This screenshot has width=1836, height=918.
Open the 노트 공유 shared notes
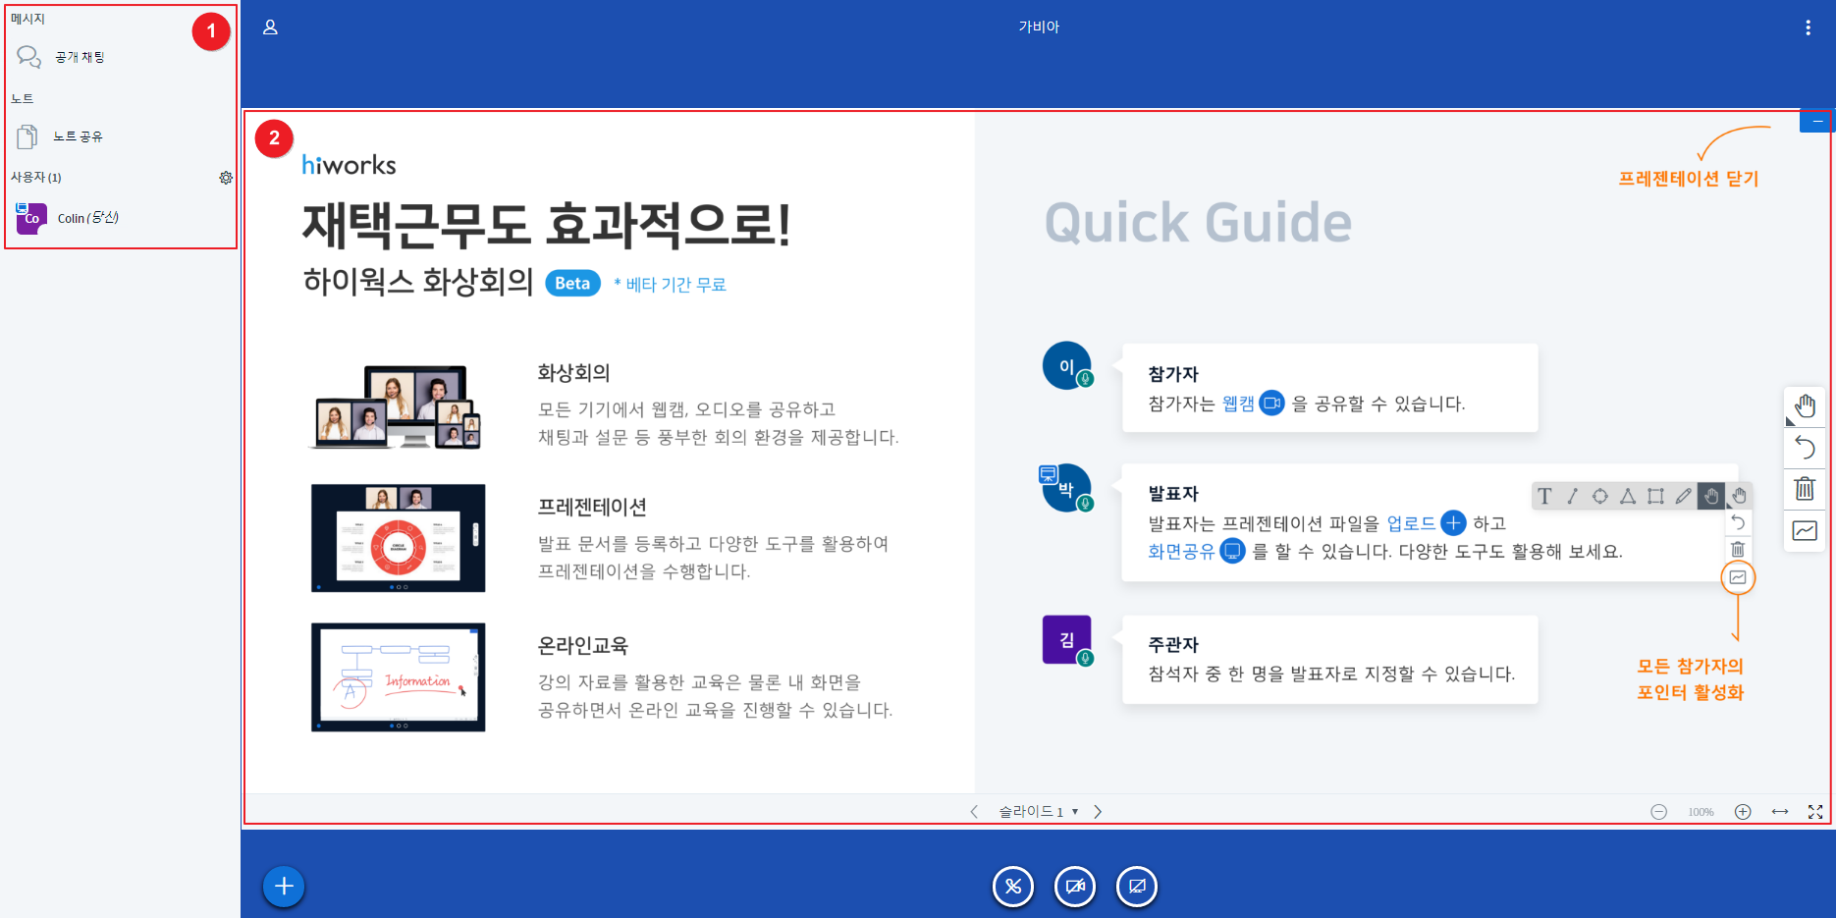coord(61,136)
